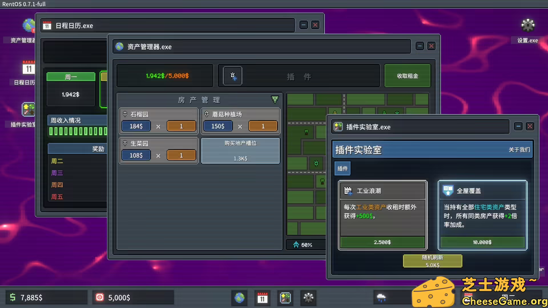Select the 插件 tab in 插件实验室
The height and width of the screenshot is (308, 548).
342,168
